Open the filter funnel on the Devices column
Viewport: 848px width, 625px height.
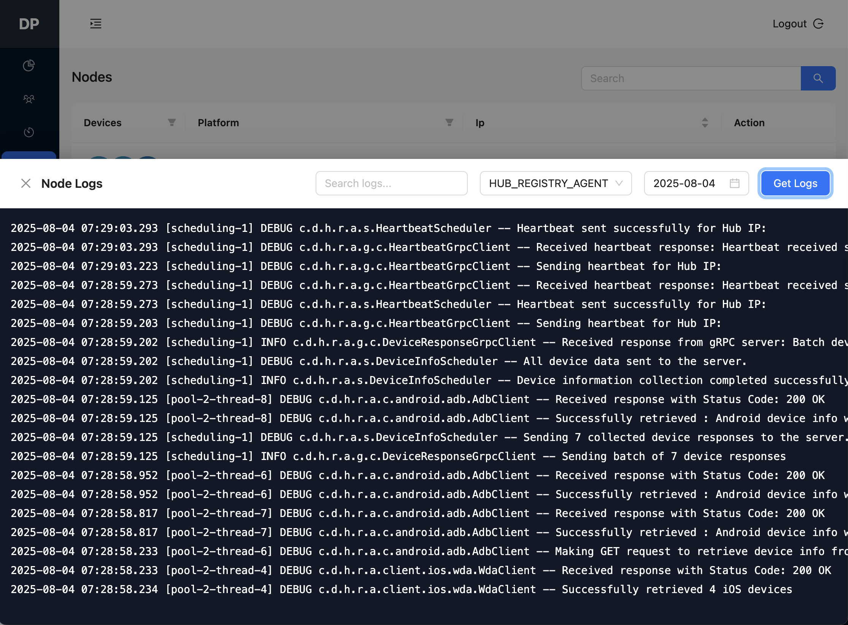172,122
